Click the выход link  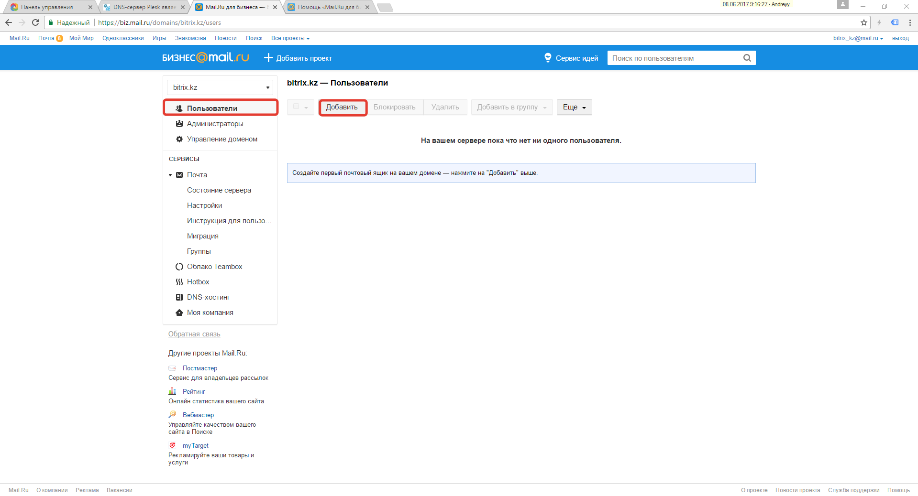pos(900,38)
